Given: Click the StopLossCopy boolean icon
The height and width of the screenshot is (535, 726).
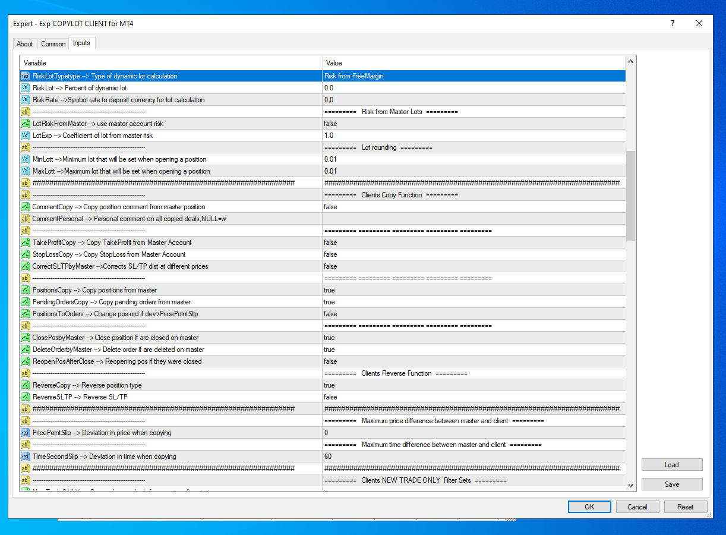Looking at the screenshot, I should [25, 254].
